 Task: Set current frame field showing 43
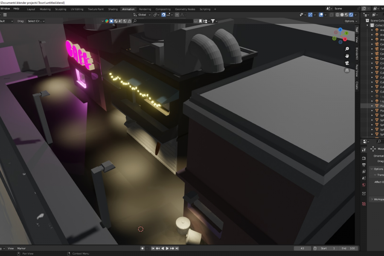[x=303, y=248]
